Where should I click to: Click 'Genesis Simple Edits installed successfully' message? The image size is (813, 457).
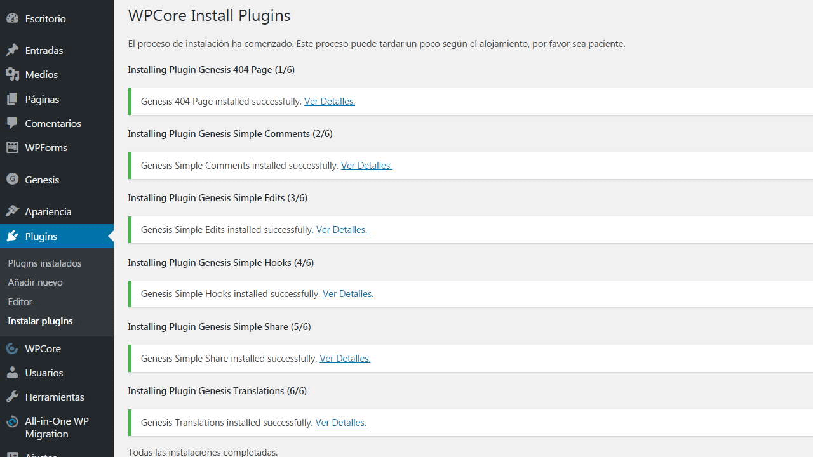tap(227, 230)
